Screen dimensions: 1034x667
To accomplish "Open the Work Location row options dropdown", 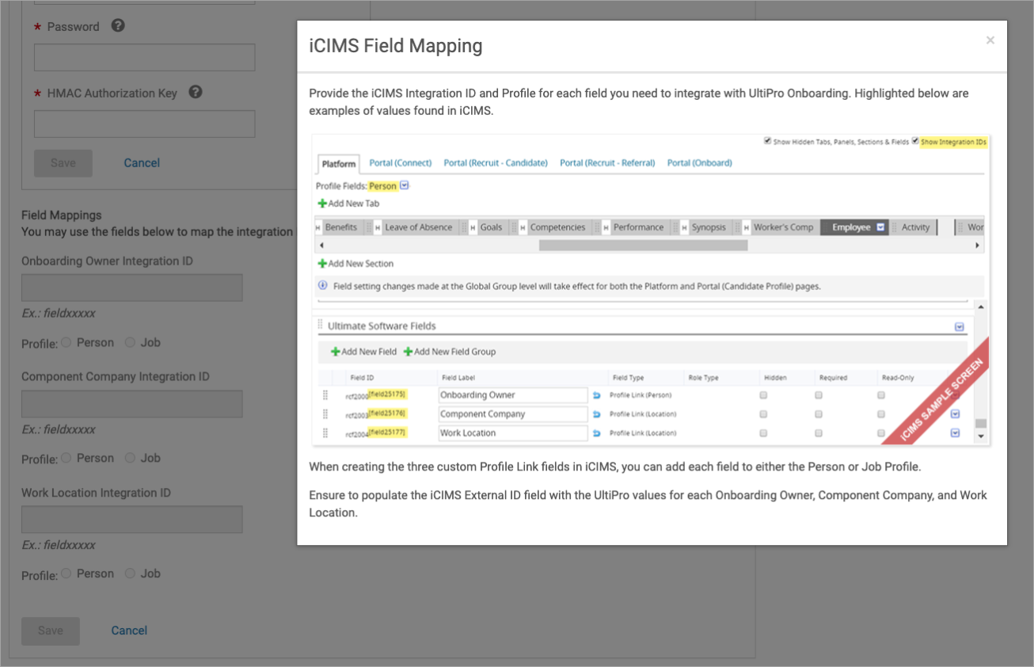I will point(955,433).
